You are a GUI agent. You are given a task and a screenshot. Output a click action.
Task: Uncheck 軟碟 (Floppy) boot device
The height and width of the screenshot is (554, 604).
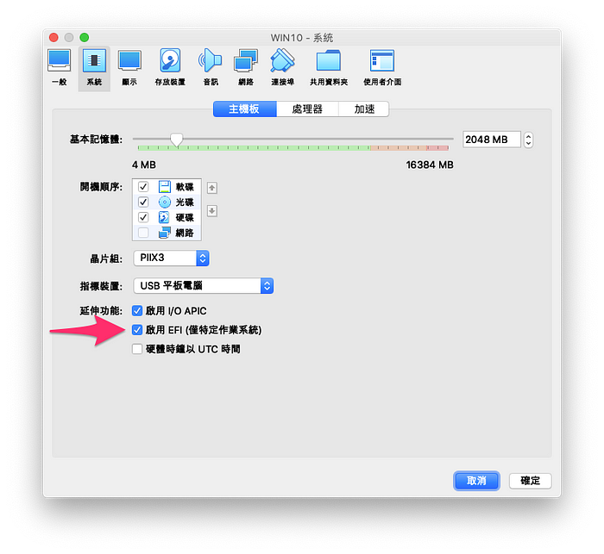coord(143,187)
